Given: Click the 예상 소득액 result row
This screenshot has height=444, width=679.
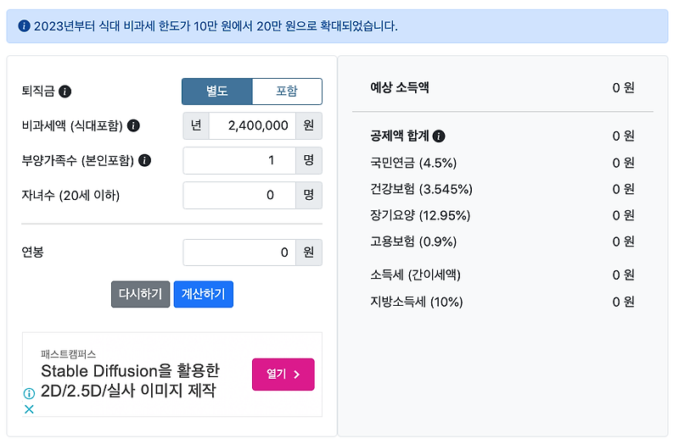Looking at the screenshot, I should (x=502, y=88).
